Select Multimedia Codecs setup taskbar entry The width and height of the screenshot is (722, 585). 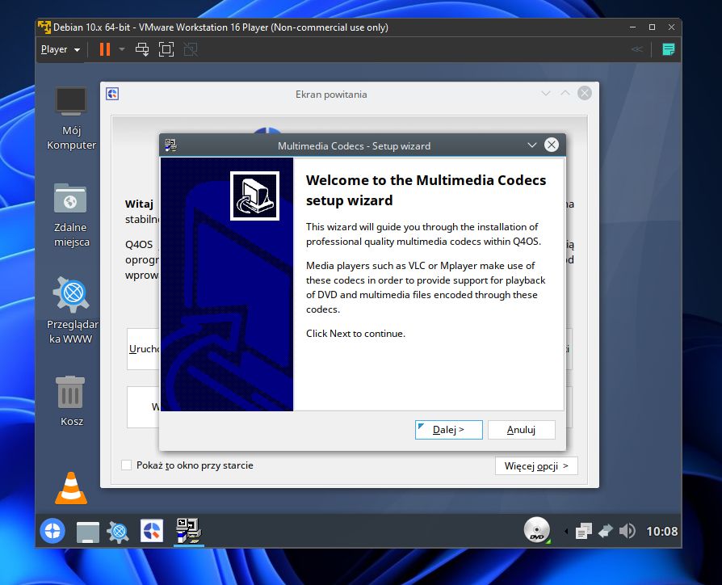coord(188,531)
